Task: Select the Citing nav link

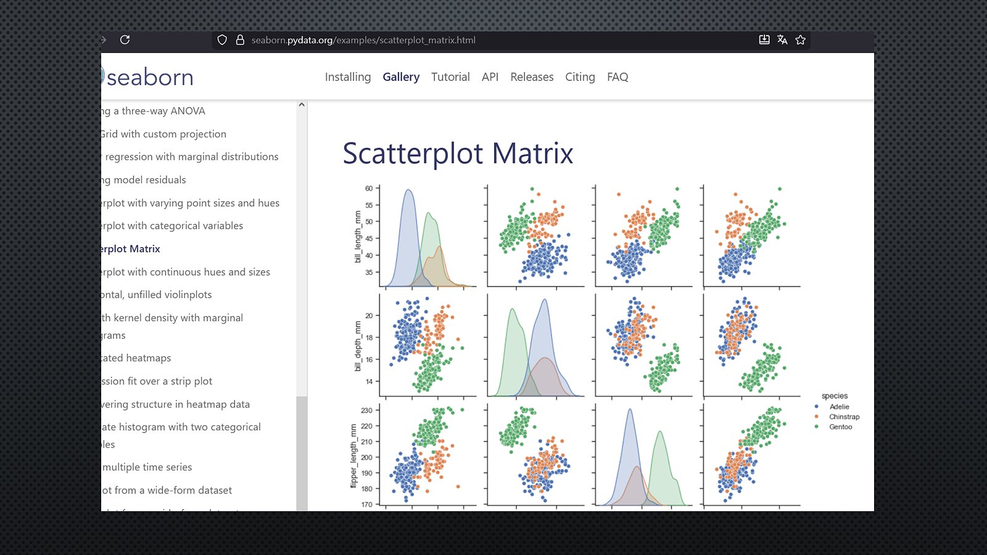Action: tap(580, 77)
